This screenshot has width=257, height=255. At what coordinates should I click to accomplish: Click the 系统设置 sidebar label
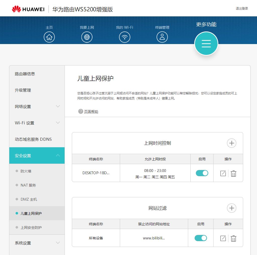pos(23,243)
